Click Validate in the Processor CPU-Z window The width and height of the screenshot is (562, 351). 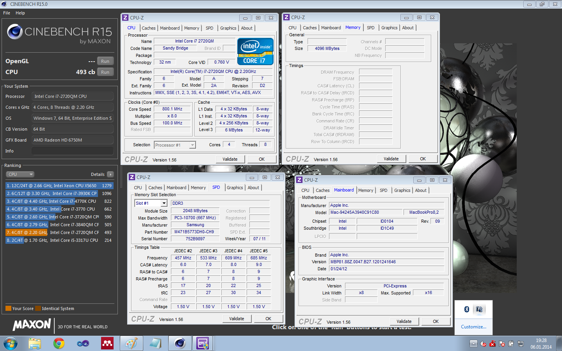tap(230, 159)
